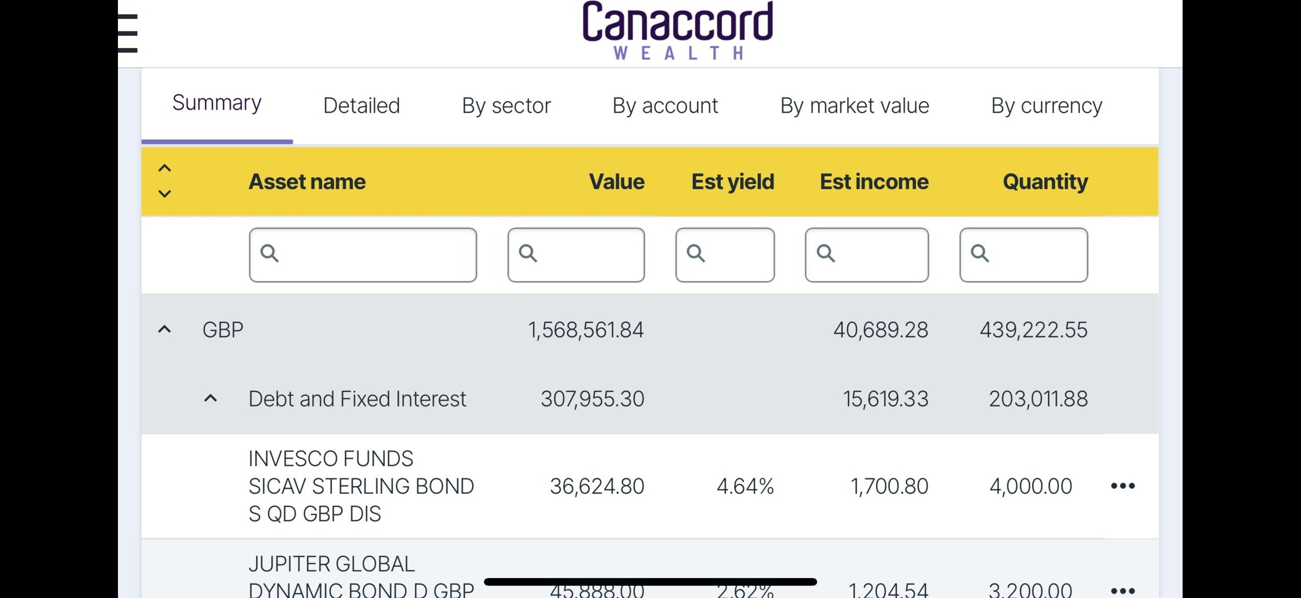Image resolution: width=1301 pixels, height=598 pixels.
Task: Select the By market value tab
Action: [x=855, y=106]
